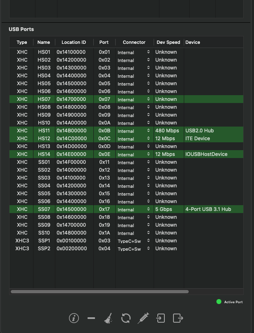254x333 pixels.
Task: Sort the table by the Name column header
Action: (43, 42)
